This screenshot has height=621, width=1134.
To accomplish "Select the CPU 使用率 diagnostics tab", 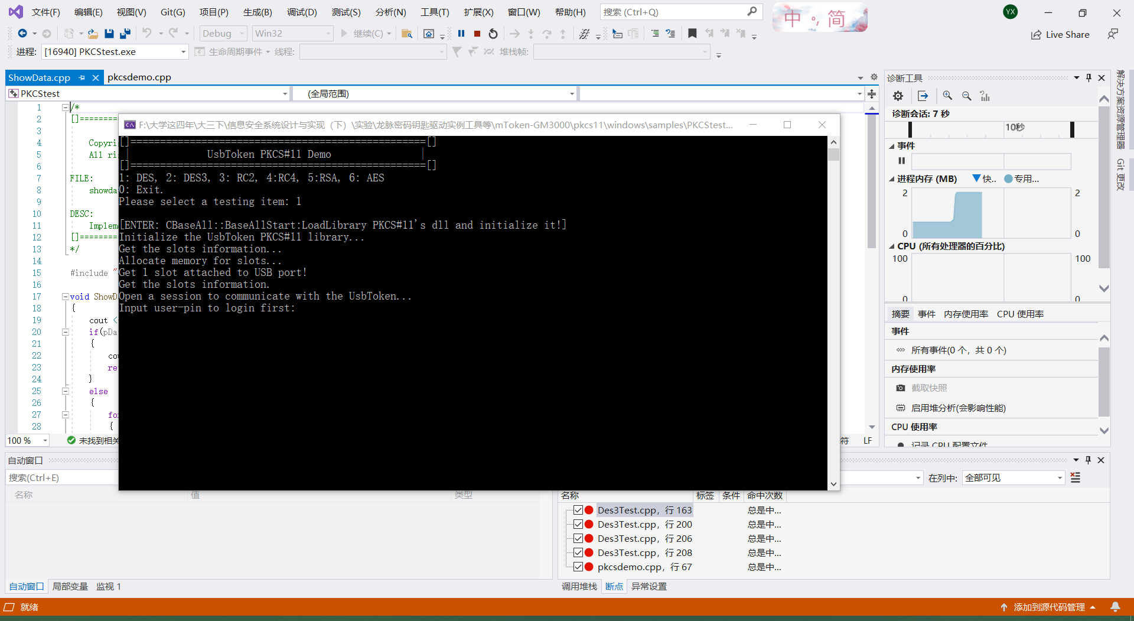I will [x=1021, y=314].
